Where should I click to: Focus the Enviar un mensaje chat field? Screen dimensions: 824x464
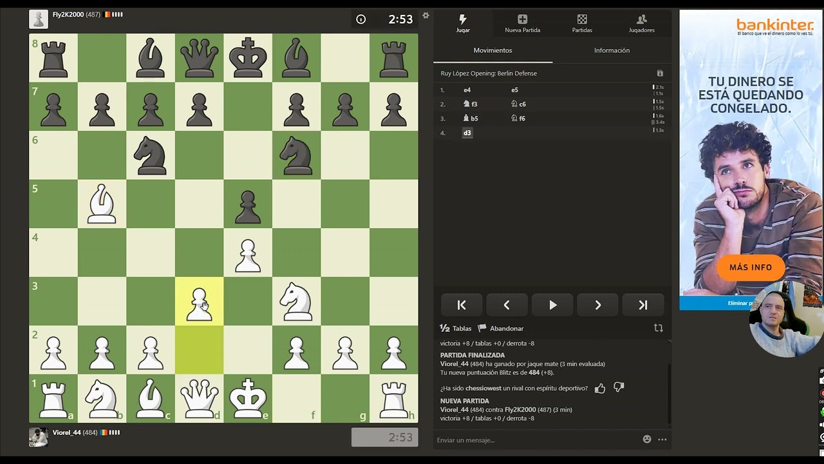[536, 440]
